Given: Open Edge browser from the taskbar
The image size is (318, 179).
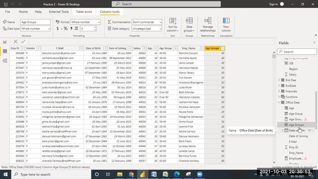Looking at the screenshot, I should [x=177, y=175].
